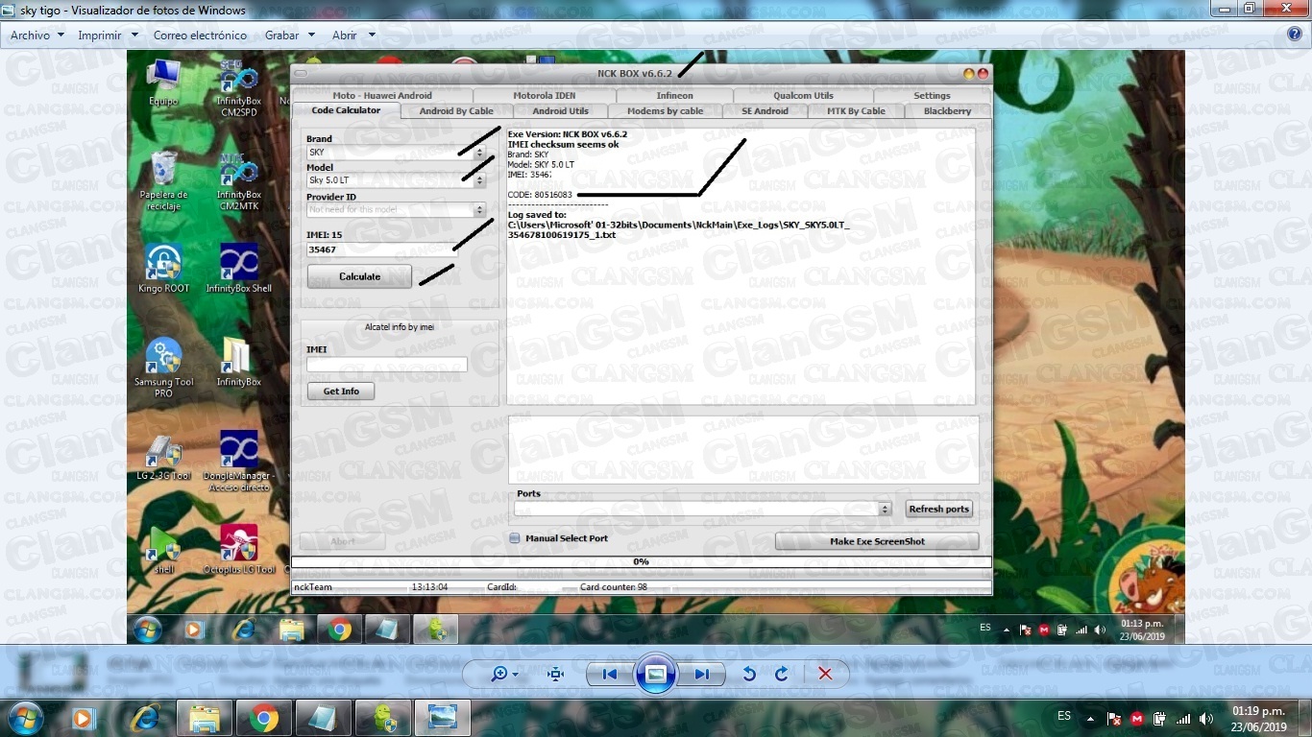
Task: Open InfinityBox Shell desktop shortcut
Action: pyautogui.click(x=239, y=268)
